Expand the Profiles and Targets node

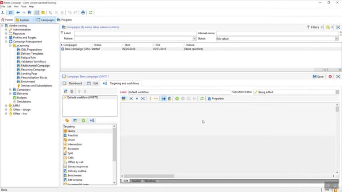click(6, 37)
